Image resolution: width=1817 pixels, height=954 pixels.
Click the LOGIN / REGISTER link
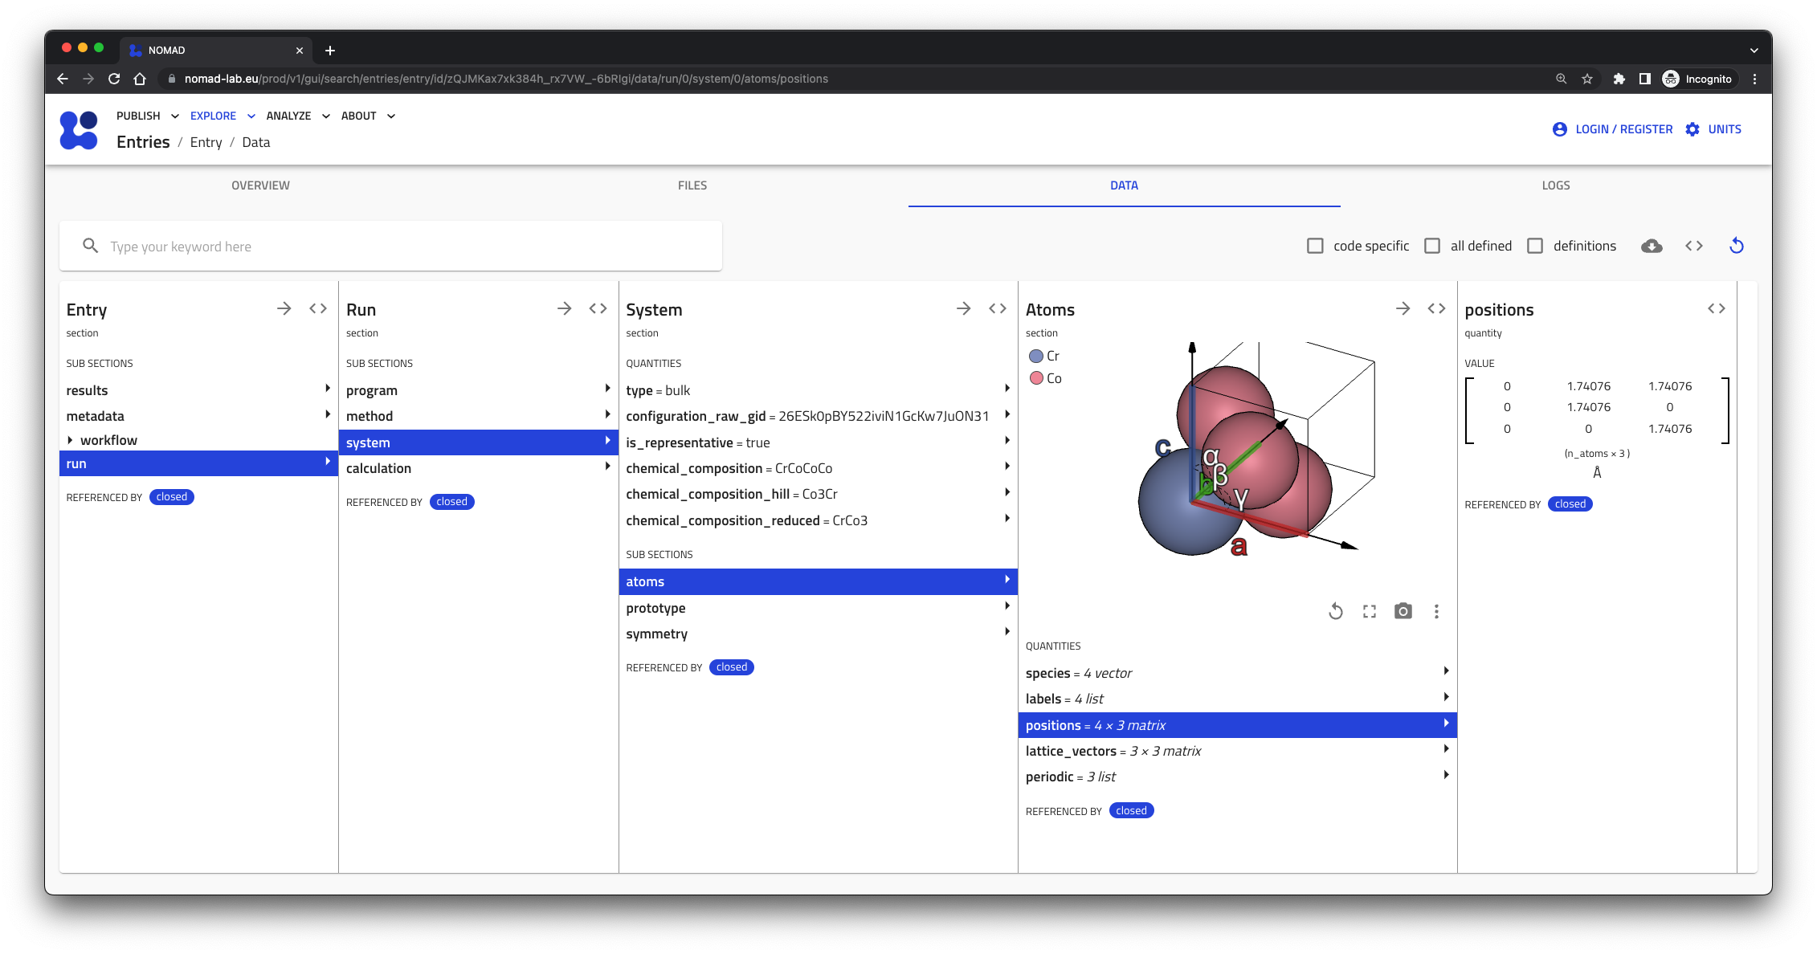tap(1623, 128)
